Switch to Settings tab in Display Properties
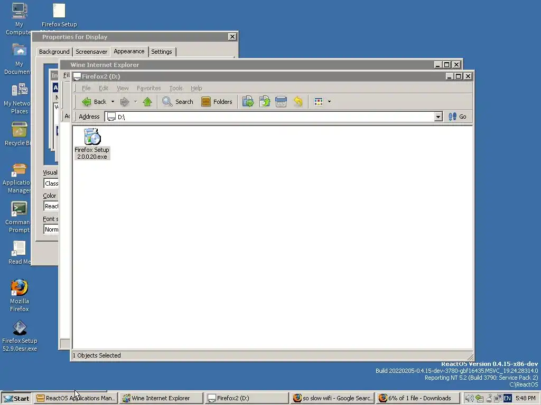The height and width of the screenshot is (405, 541). point(162,52)
